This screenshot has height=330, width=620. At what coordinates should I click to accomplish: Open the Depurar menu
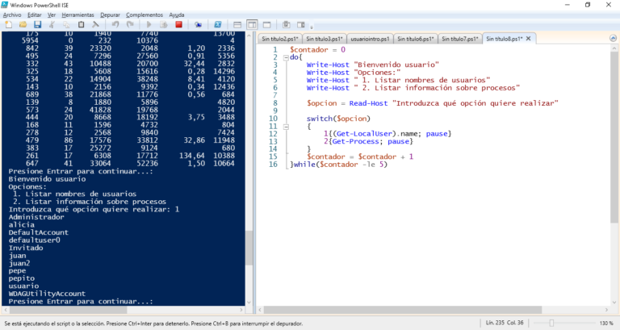[108, 15]
